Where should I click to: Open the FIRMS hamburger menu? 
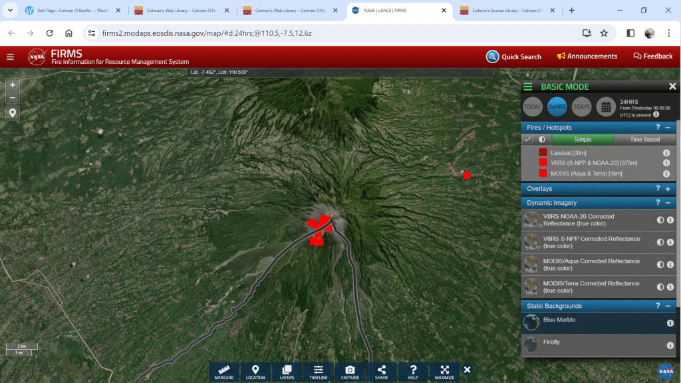10,57
